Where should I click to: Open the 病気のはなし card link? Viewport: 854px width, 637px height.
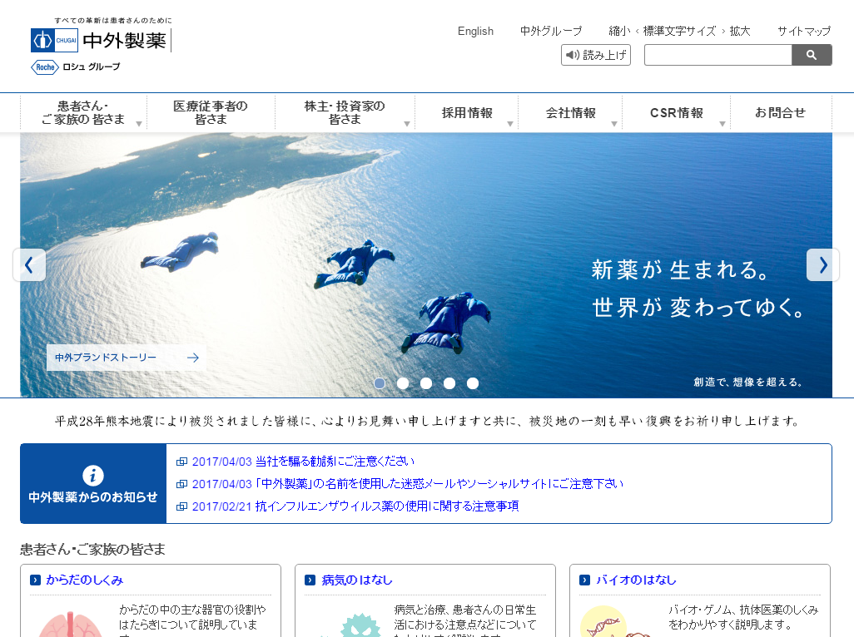click(x=357, y=580)
